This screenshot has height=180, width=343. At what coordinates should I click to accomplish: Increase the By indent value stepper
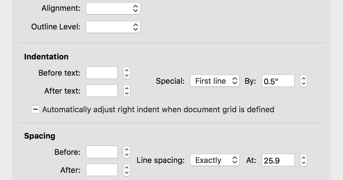pos(303,79)
